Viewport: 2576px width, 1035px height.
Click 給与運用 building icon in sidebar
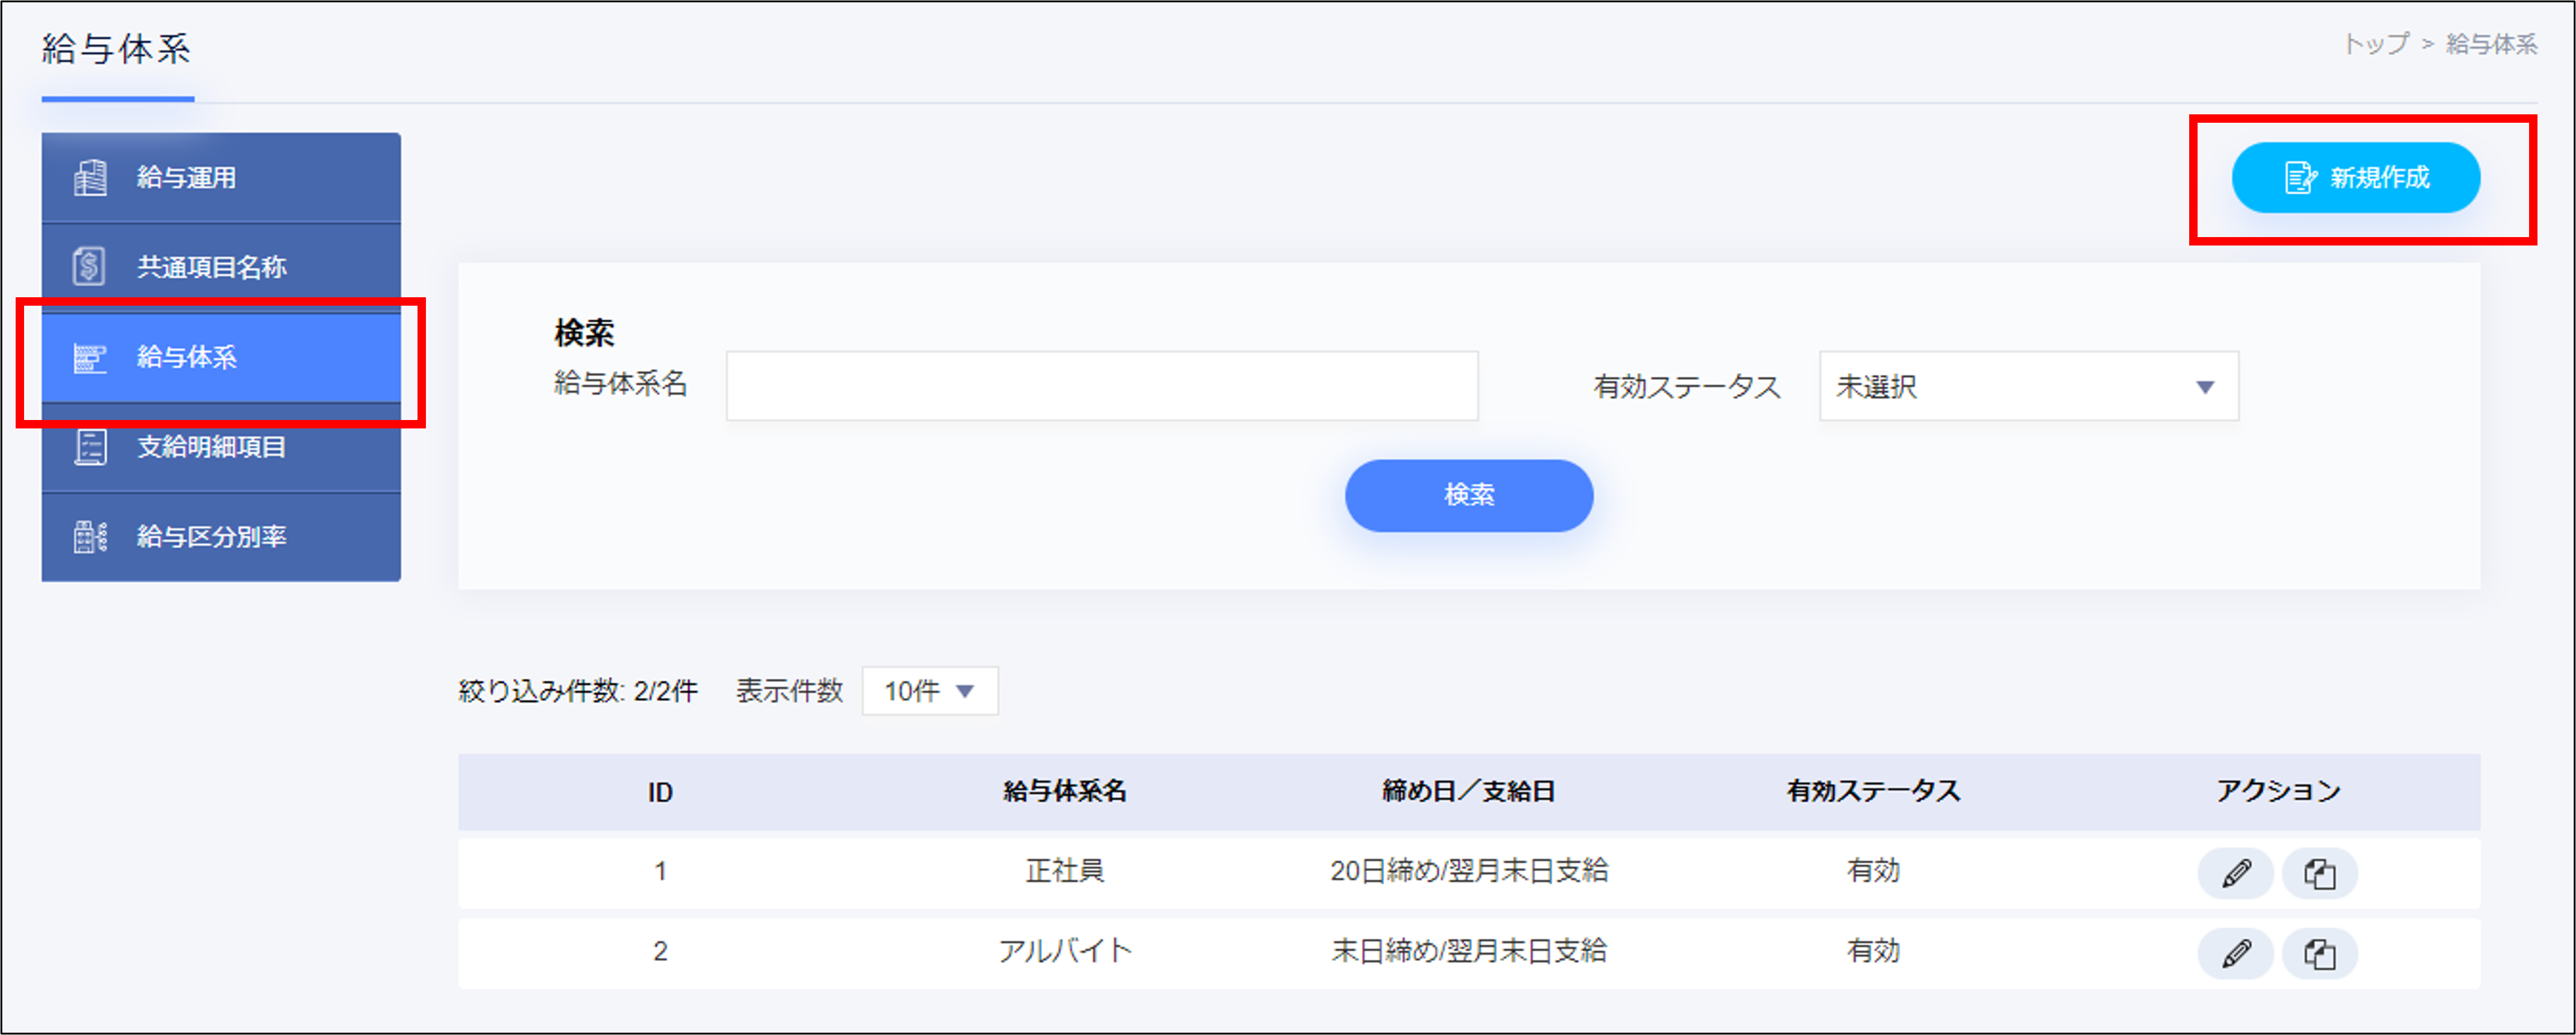[90, 178]
